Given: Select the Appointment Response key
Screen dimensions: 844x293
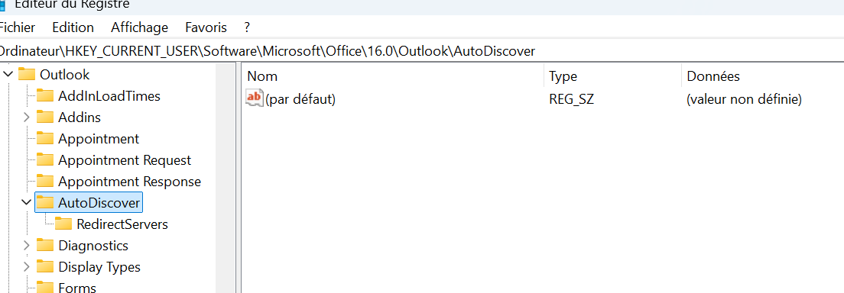Looking at the screenshot, I should click(x=129, y=181).
